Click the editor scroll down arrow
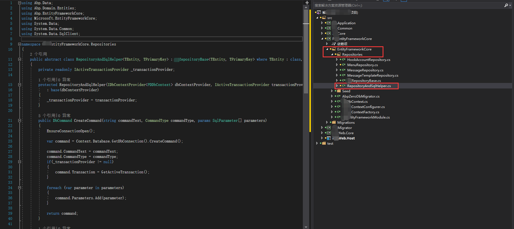Image resolution: width=514 pixels, height=229 pixels. 306,227
